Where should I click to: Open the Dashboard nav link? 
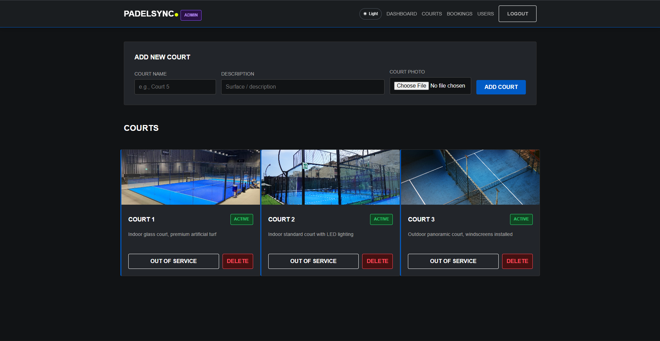pyautogui.click(x=401, y=14)
